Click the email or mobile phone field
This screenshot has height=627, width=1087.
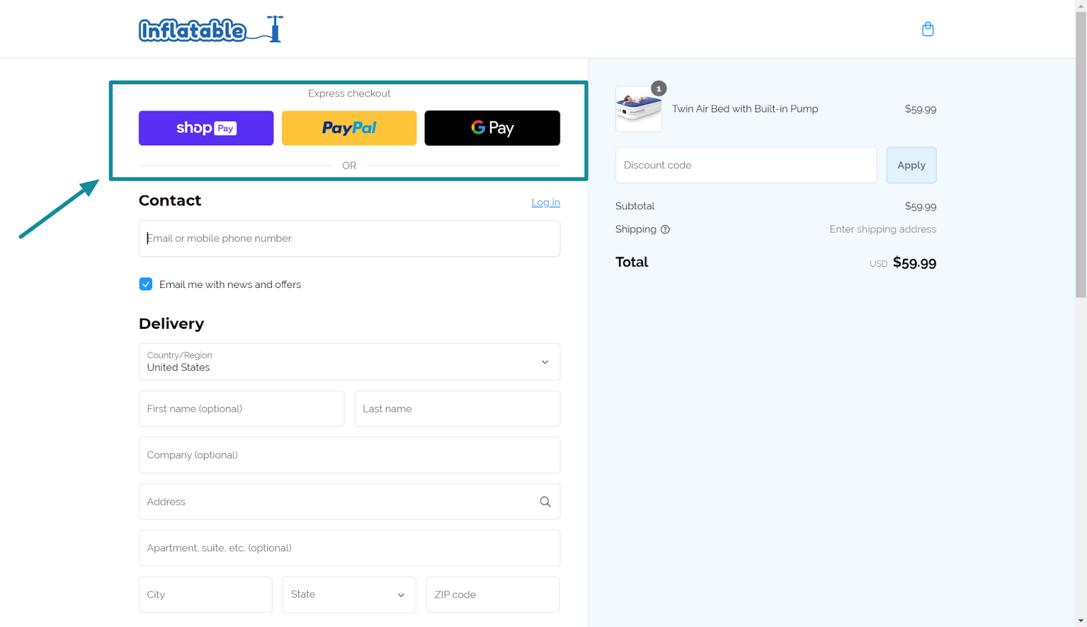tap(349, 238)
